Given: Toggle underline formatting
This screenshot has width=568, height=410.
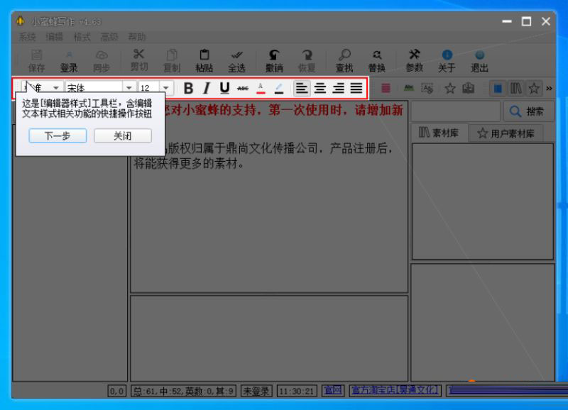Looking at the screenshot, I should 224,88.
